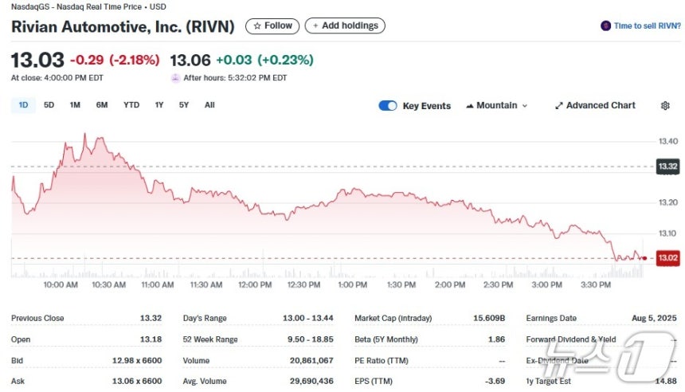Open the Time to sell RIVN? link
The width and height of the screenshot is (685, 392).
pyautogui.click(x=647, y=25)
